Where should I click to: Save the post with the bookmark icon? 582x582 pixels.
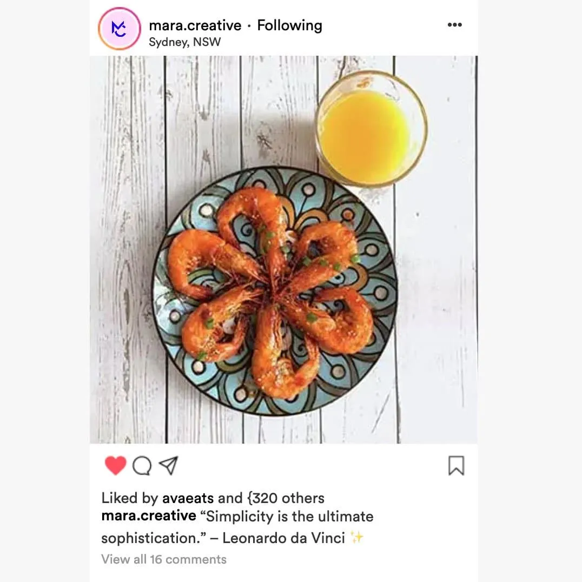point(456,466)
